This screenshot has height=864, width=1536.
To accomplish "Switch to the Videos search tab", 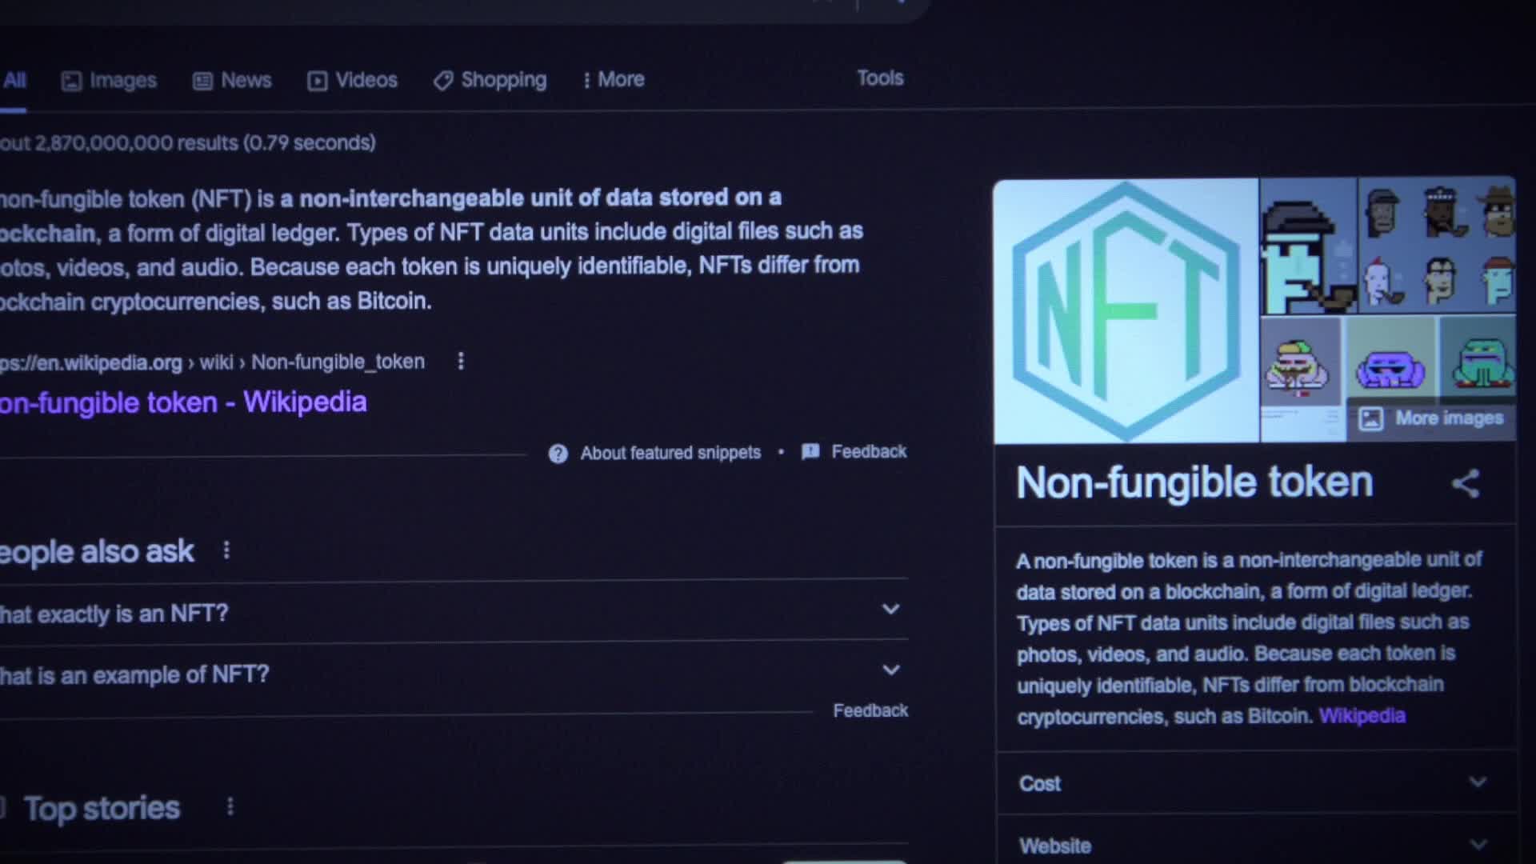I will [352, 81].
